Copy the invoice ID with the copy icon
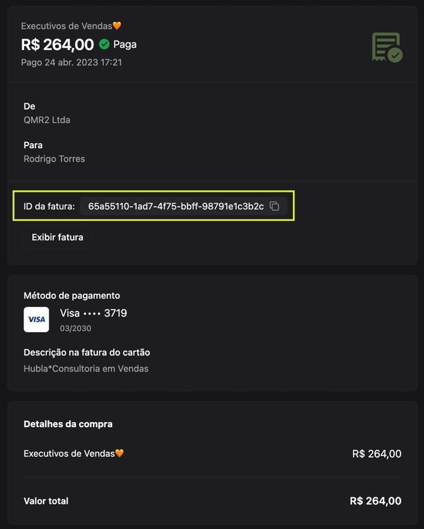 275,206
